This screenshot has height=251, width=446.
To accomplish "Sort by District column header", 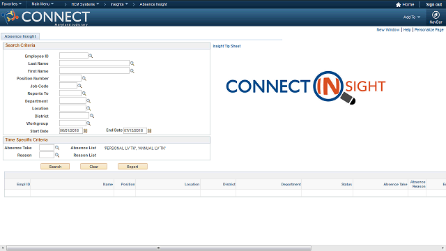I will tap(229, 184).
